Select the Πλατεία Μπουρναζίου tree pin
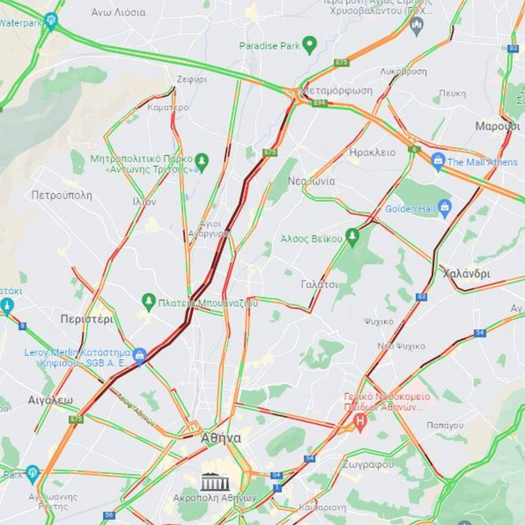 (x=149, y=302)
